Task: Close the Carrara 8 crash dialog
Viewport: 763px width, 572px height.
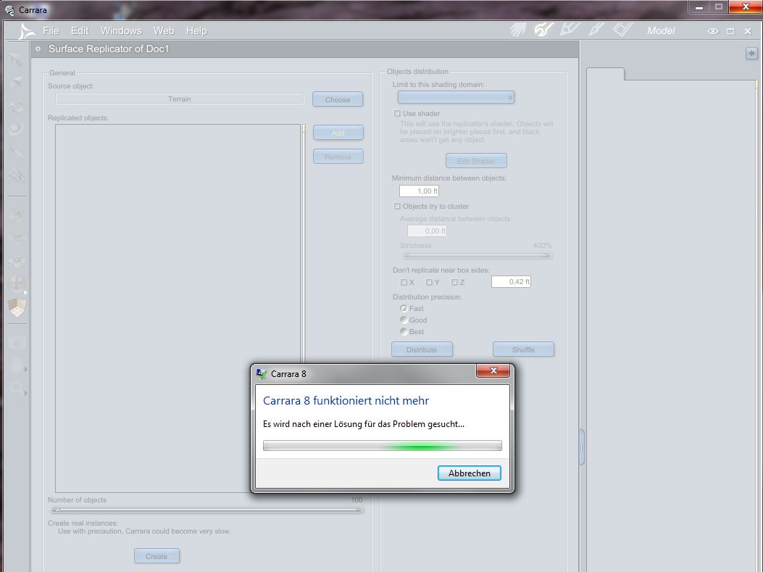Action: click(493, 370)
